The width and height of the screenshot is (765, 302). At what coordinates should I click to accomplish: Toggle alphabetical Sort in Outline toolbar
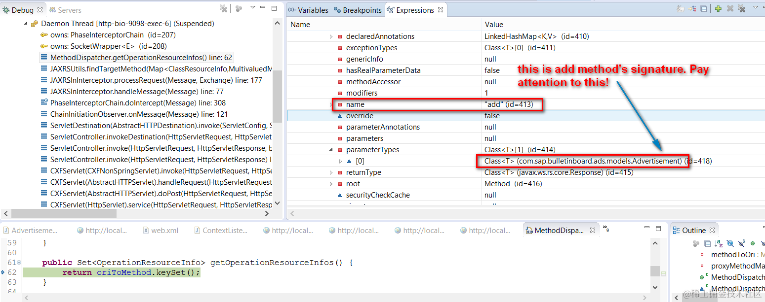click(x=719, y=243)
